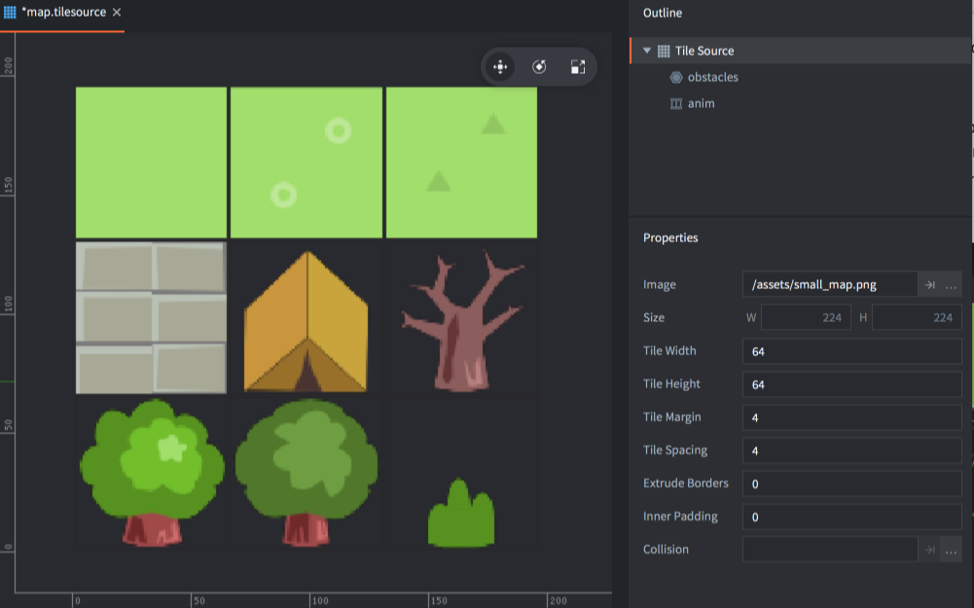Select the tree trunk tile in the tileset

tap(461, 316)
